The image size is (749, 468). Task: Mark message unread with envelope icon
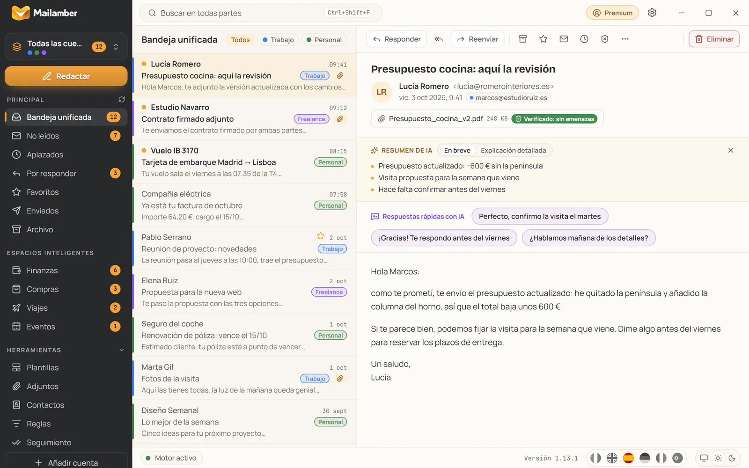(564, 39)
